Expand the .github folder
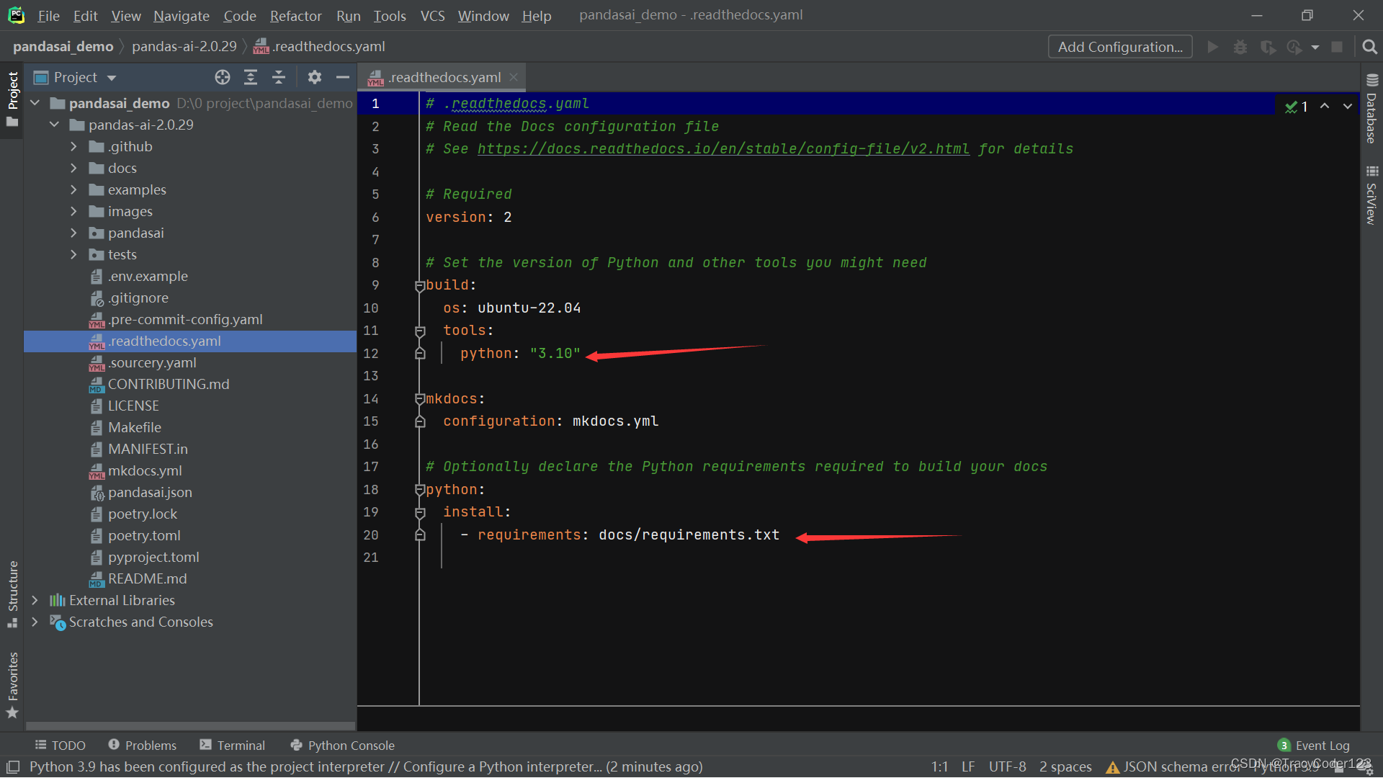Image resolution: width=1383 pixels, height=778 pixels. coord(73,146)
